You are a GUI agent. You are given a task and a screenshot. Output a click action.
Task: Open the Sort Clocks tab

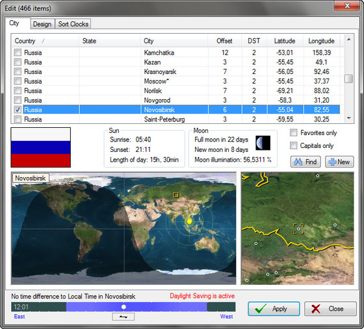[x=73, y=24]
